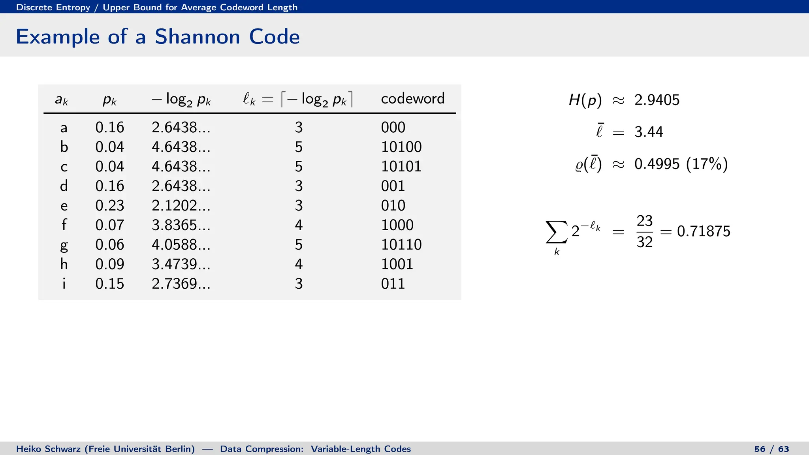Select probability 0.09 for symbol h

click(110, 264)
